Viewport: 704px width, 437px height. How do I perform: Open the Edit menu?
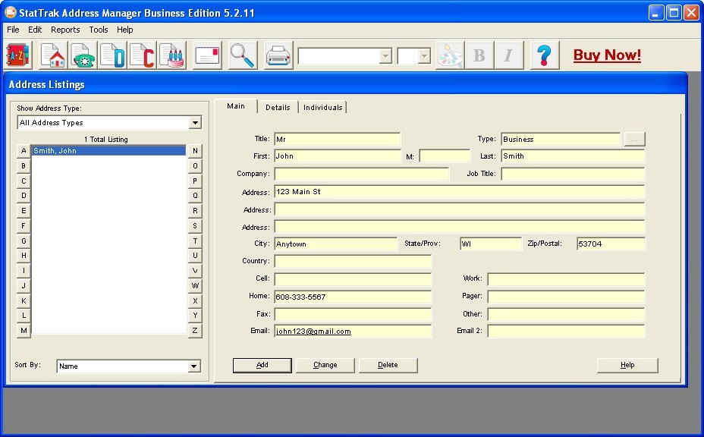35,30
